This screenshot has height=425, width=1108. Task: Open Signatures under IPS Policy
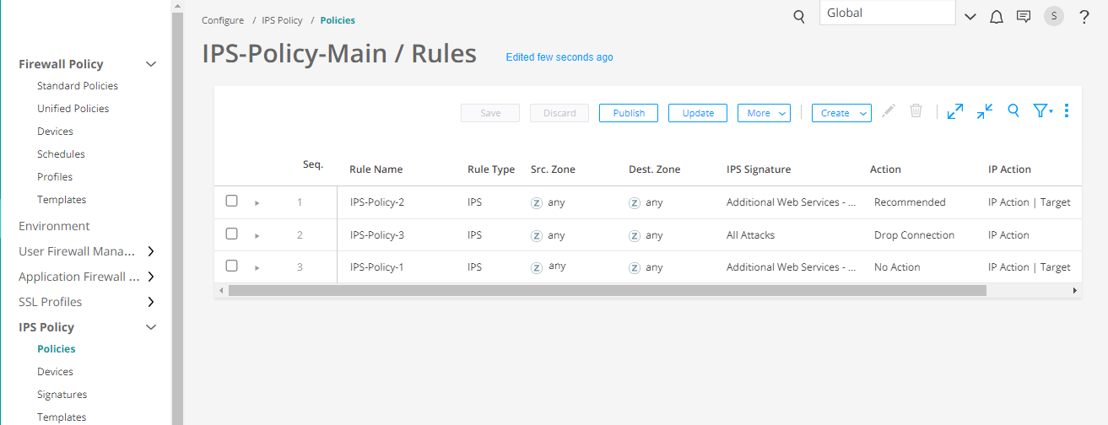tap(62, 395)
